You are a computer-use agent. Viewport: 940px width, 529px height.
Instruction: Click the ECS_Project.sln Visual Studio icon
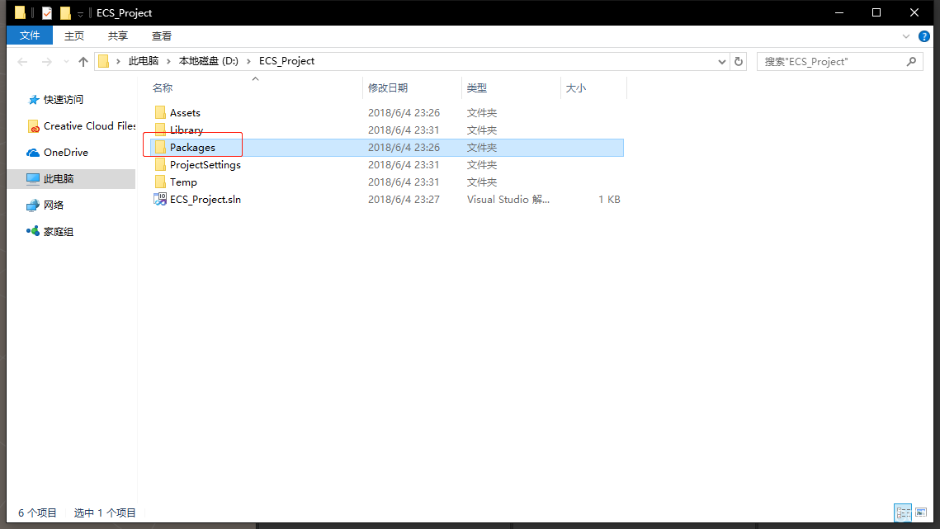pos(160,199)
